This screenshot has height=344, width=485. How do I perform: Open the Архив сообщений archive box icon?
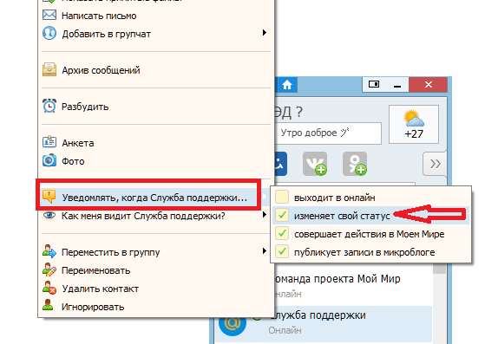[x=49, y=70]
